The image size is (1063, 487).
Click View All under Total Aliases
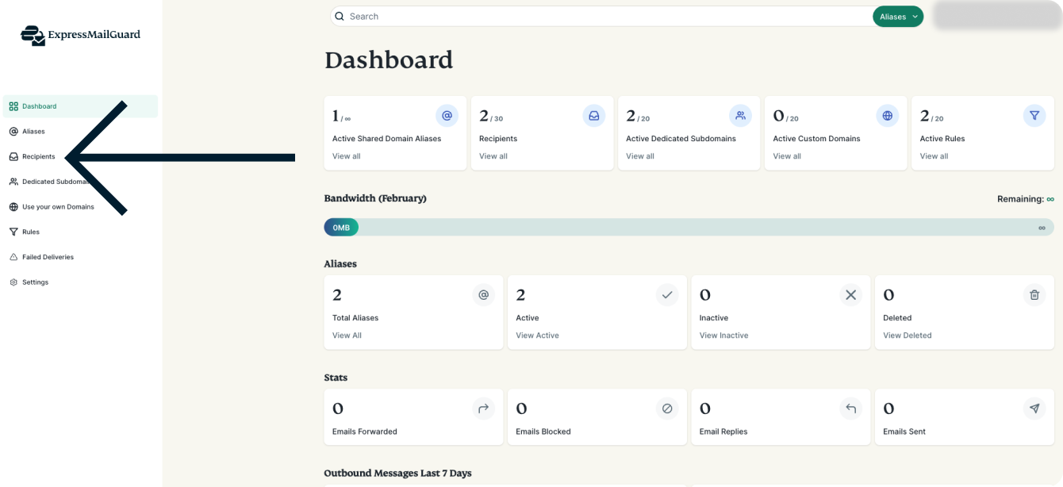point(347,336)
